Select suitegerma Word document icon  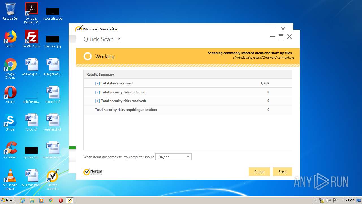[53, 67]
